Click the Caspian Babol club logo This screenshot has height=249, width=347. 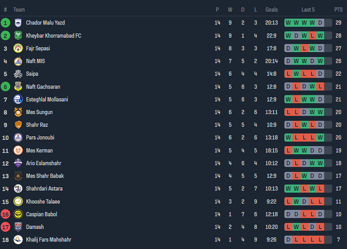tap(18, 214)
